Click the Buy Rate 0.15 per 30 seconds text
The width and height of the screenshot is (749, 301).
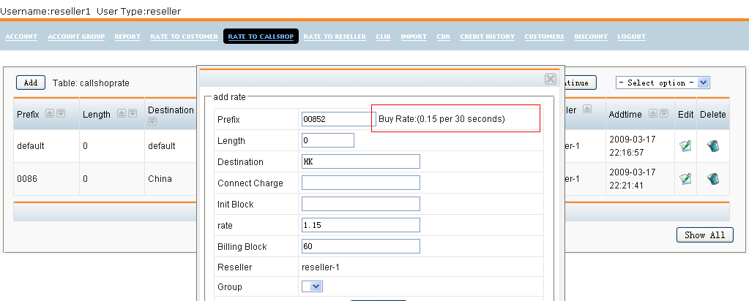[441, 119]
